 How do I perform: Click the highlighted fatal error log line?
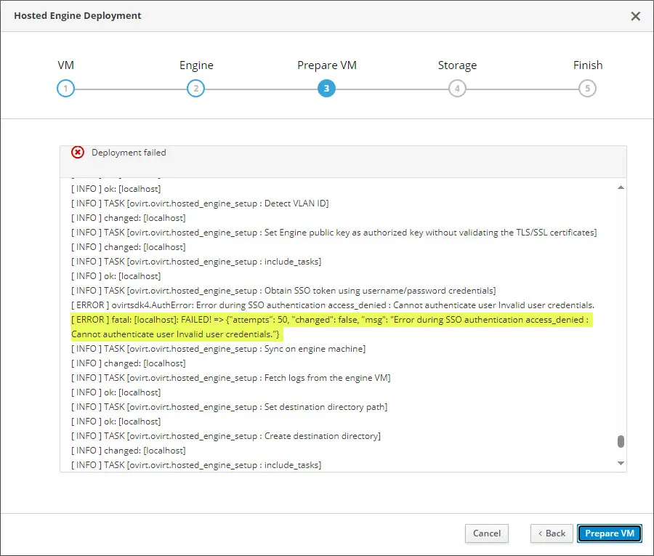click(x=330, y=320)
